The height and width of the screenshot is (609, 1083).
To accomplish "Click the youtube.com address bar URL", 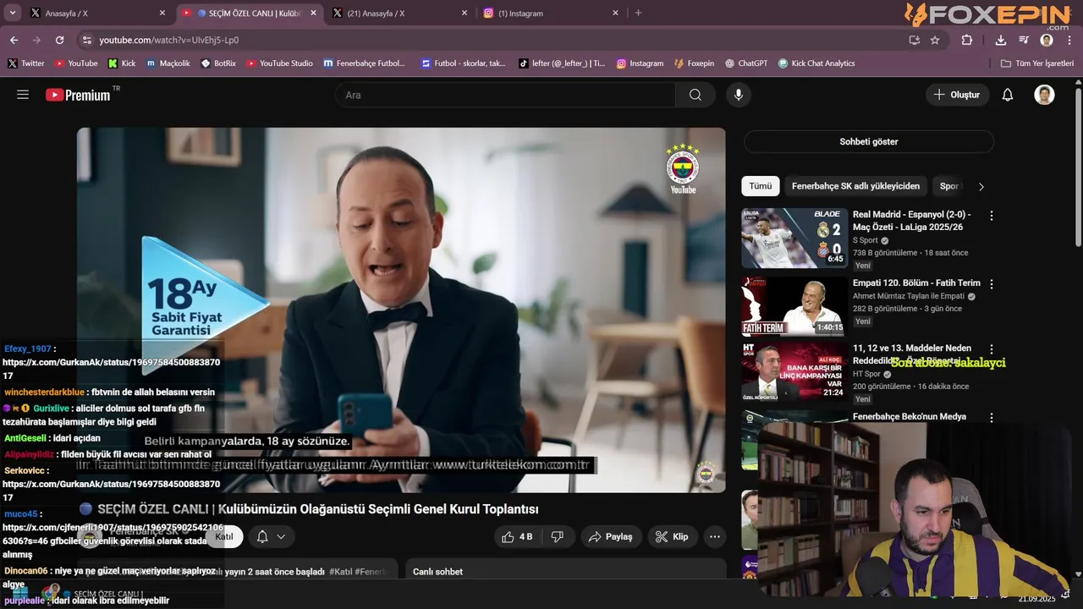I will (x=168, y=40).
